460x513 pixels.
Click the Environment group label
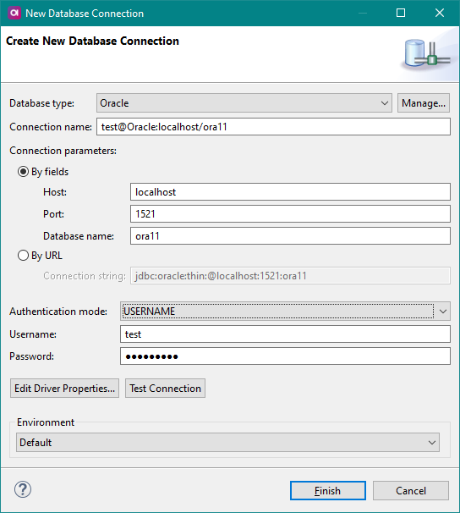click(46, 422)
